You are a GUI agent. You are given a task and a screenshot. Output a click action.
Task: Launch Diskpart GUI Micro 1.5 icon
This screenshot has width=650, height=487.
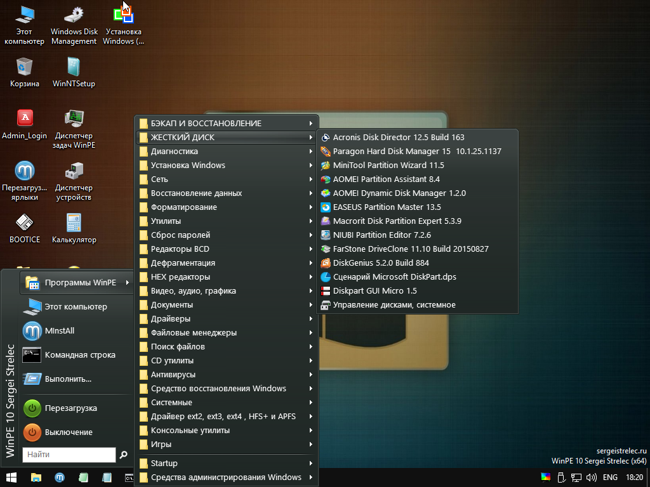326,290
